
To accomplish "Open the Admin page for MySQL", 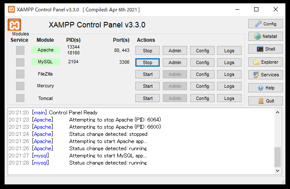I will (x=175, y=62).
